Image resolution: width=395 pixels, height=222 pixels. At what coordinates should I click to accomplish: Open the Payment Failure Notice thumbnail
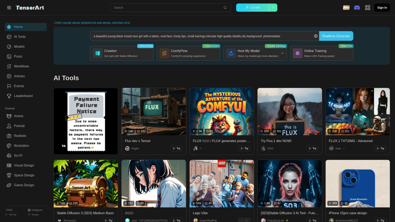(86, 121)
